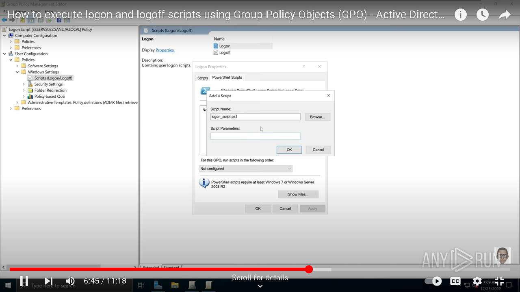Open the video settings gear

(x=477, y=281)
